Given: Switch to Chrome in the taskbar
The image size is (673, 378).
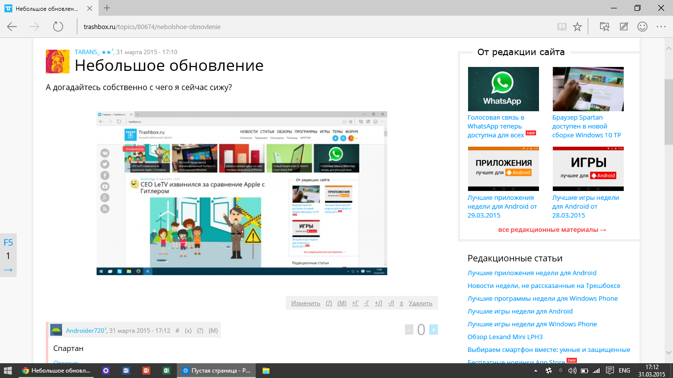Looking at the screenshot, I should (57, 370).
